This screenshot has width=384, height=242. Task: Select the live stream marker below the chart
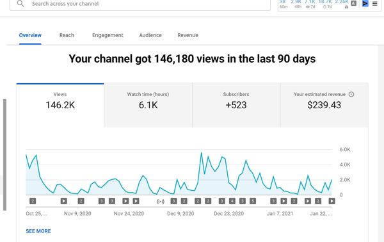(x=161, y=201)
